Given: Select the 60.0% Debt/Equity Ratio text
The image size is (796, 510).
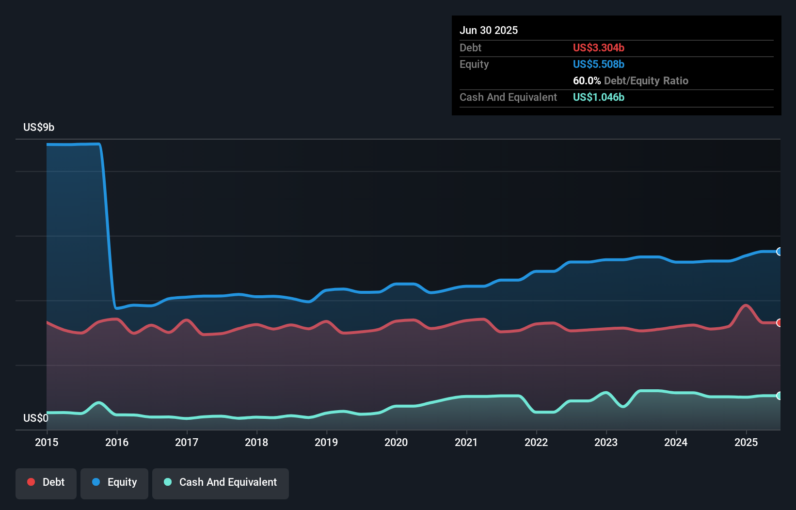Looking at the screenshot, I should tap(630, 81).
